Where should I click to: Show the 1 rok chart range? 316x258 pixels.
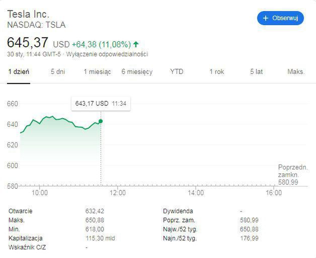tap(216, 72)
